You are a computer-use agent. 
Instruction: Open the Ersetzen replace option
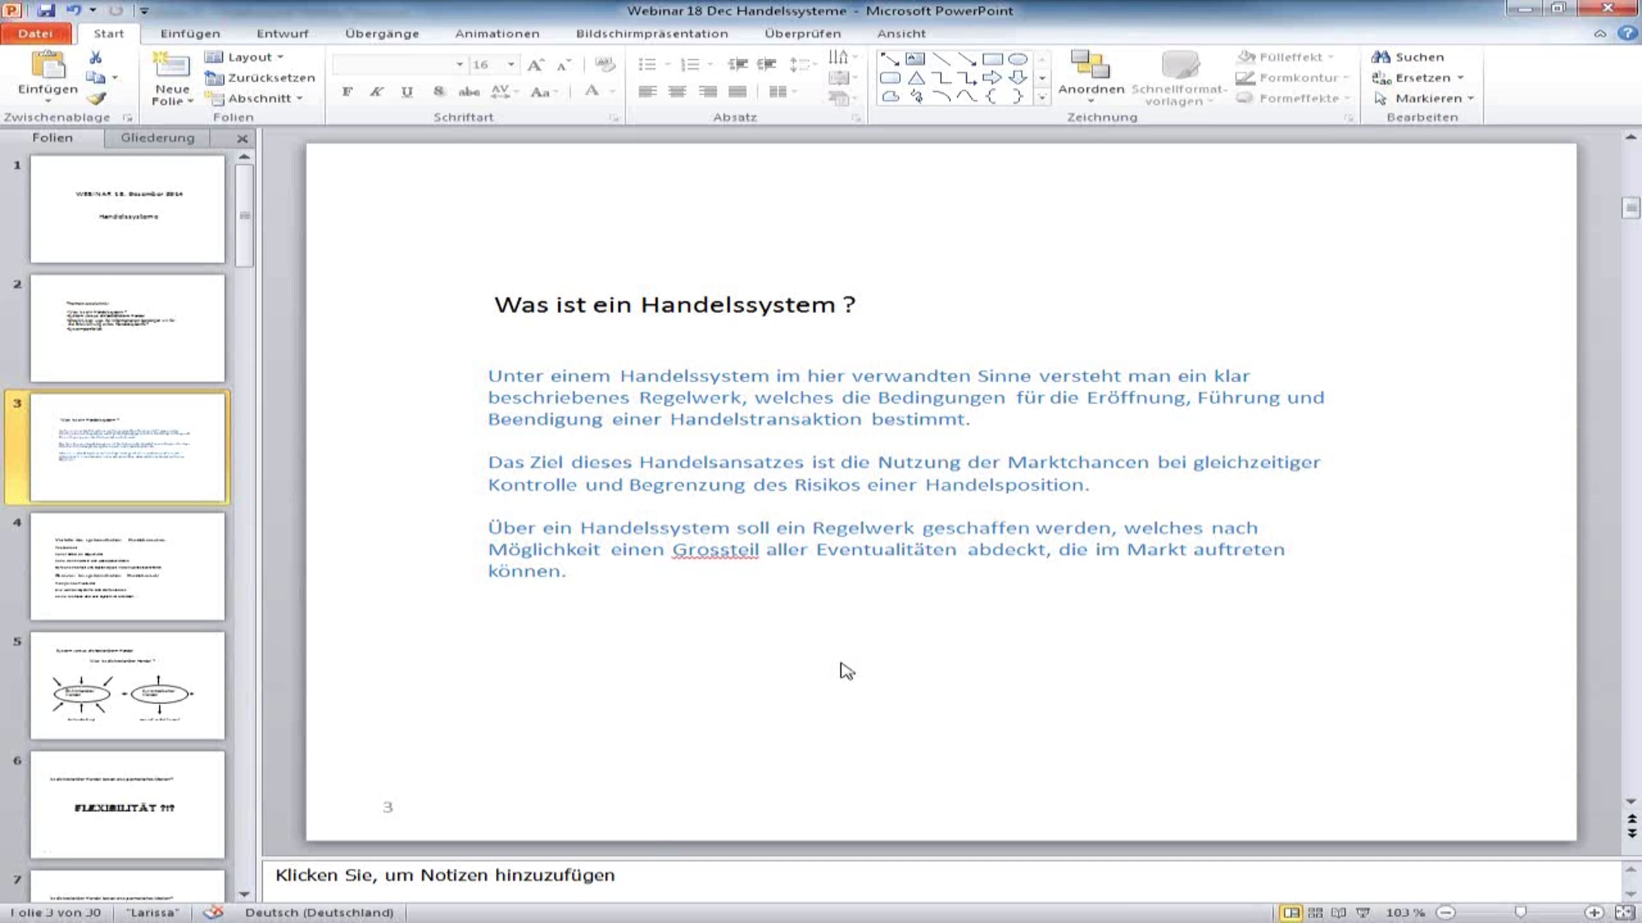[x=1417, y=78]
